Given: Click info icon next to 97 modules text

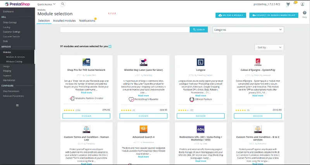Looking at the screenshot, I should [110, 46].
